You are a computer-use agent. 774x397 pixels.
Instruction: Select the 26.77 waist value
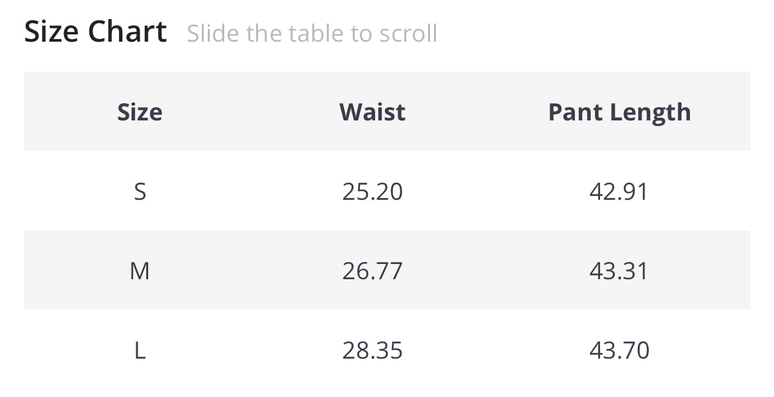pyautogui.click(x=372, y=271)
